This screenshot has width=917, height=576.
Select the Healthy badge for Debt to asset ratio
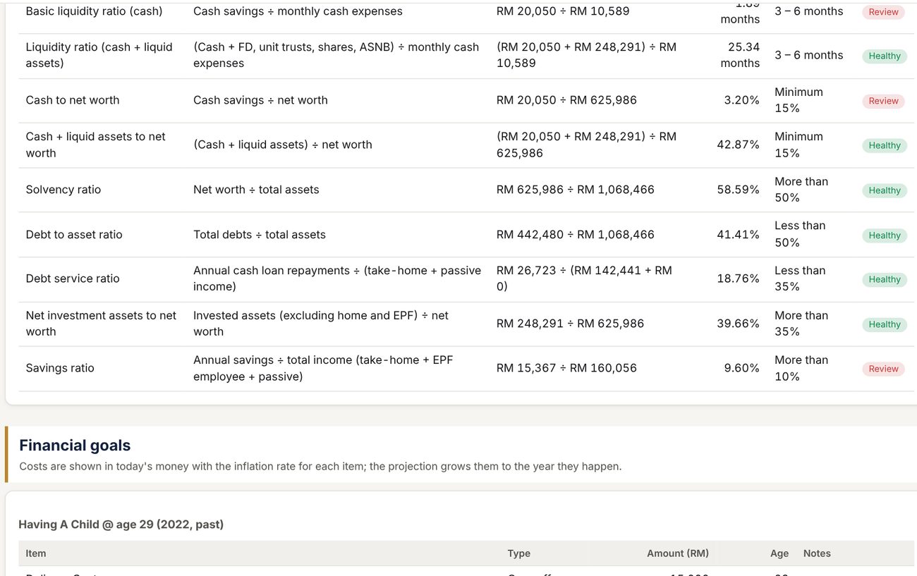tap(885, 235)
